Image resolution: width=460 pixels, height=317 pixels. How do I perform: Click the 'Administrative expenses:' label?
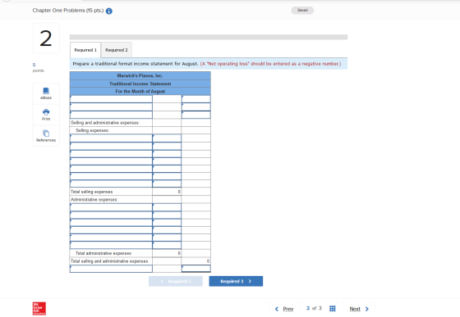(94, 199)
